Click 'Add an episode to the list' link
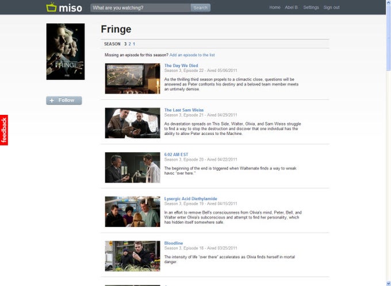 tap(192, 55)
